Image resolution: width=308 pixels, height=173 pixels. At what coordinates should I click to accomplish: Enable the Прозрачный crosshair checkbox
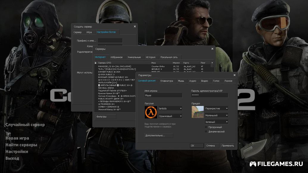tap(206, 127)
